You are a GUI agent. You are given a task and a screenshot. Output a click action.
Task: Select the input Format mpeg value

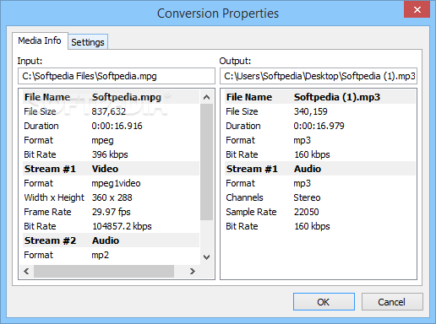tap(102, 140)
